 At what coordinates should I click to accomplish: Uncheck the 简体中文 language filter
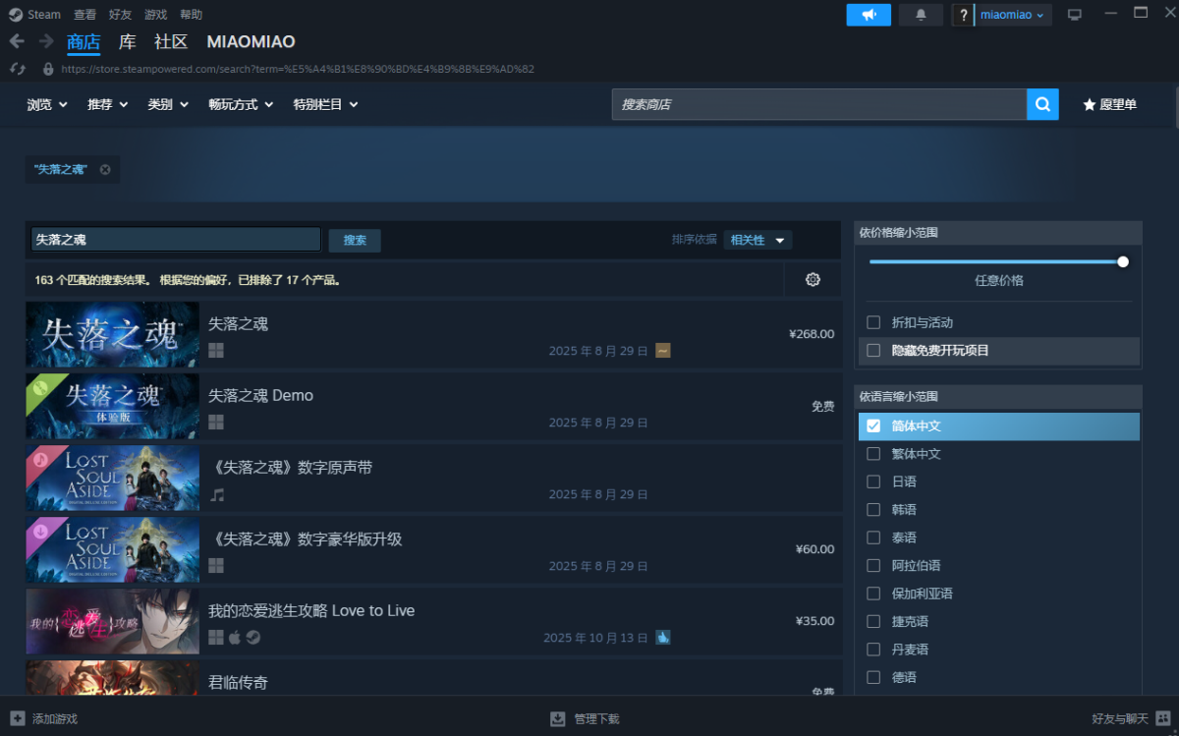(873, 425)
